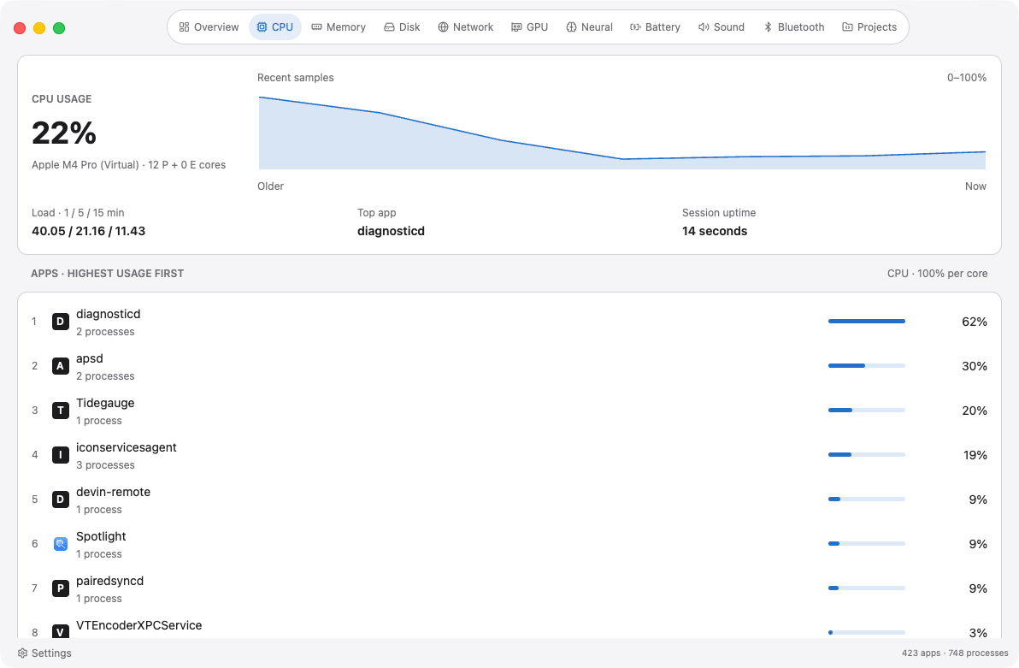The width and height of the screenshot is (1019, 668).
Task: Click the iconservicesagent app icon
Action: click(61, 455)
